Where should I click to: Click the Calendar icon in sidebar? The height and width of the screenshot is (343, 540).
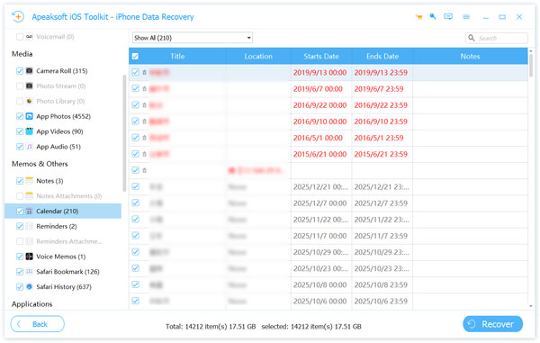[30, 211]
